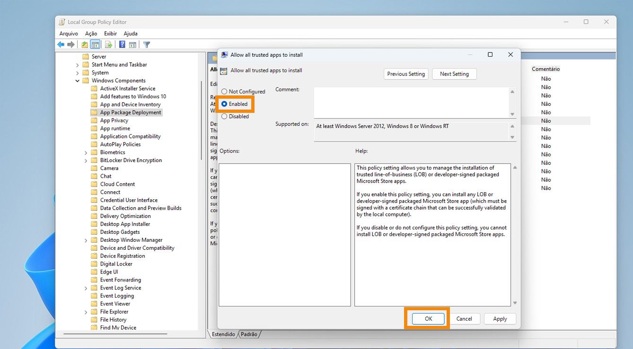Image resolution: width=633 pixels, height=349 pixels.
Task: Select App and Device Inventory folder
Action: pos(130,104)
